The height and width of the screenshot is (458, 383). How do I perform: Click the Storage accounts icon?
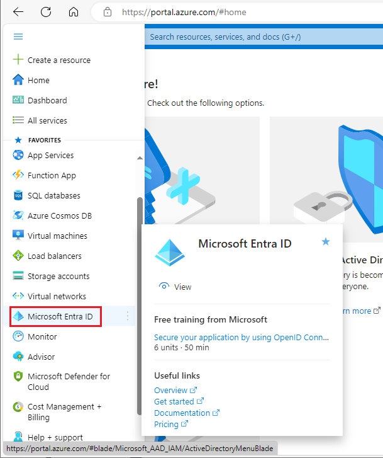coord(18,275)
